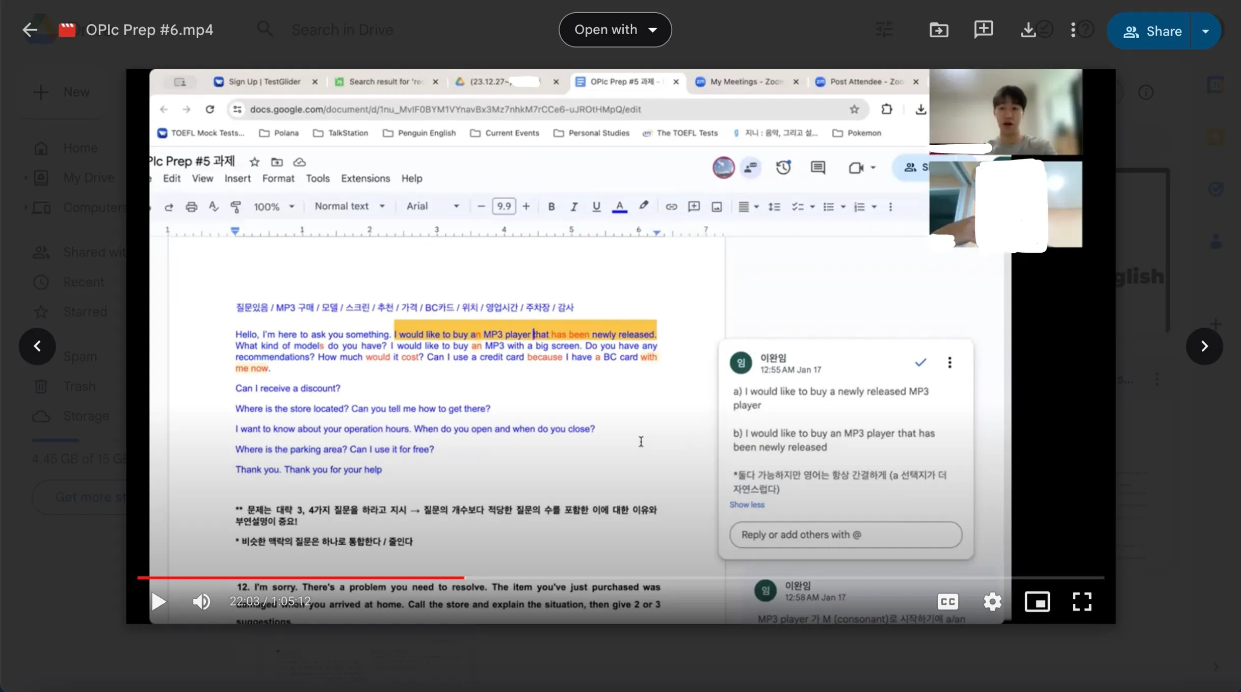Move file to folder icon
1241x692 pixels.
pyautogui.click(x=938, y=30)
